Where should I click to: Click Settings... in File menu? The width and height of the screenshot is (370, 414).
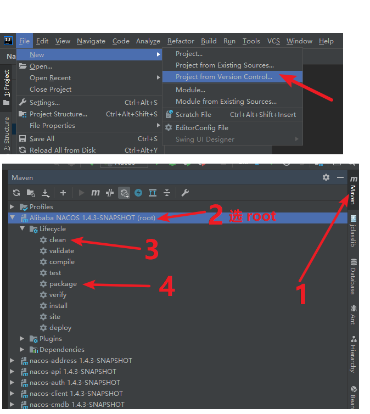(x=89, y=103)
